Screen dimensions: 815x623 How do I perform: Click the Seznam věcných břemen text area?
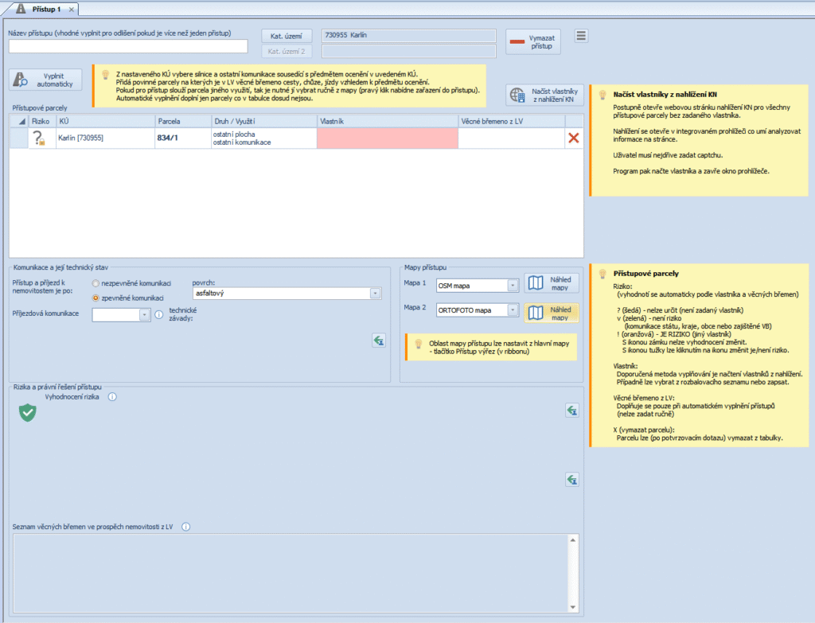pyautogui.click(x=290, y=573)
